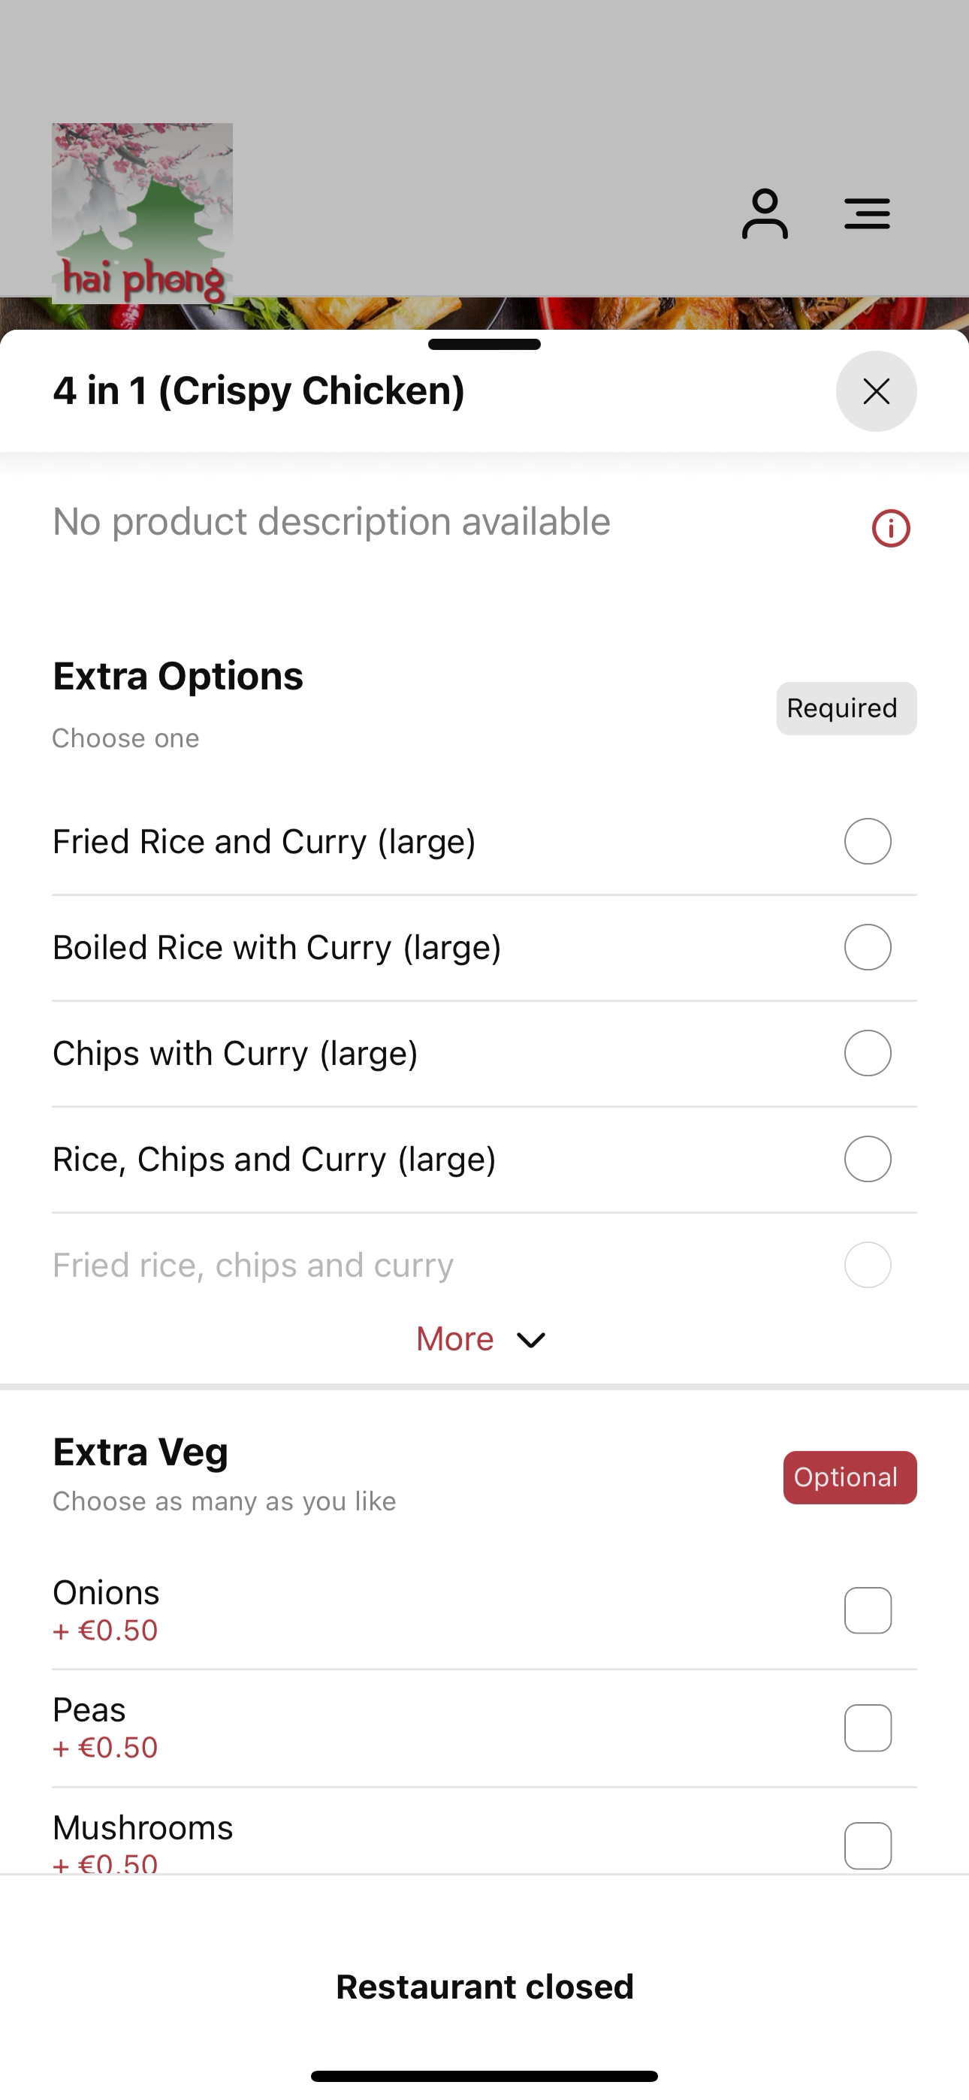The height and width of the screenshot is (2100, 969).
Task: Enable the Mushrooms extra veg checkbox
Action: [868, 1845]
